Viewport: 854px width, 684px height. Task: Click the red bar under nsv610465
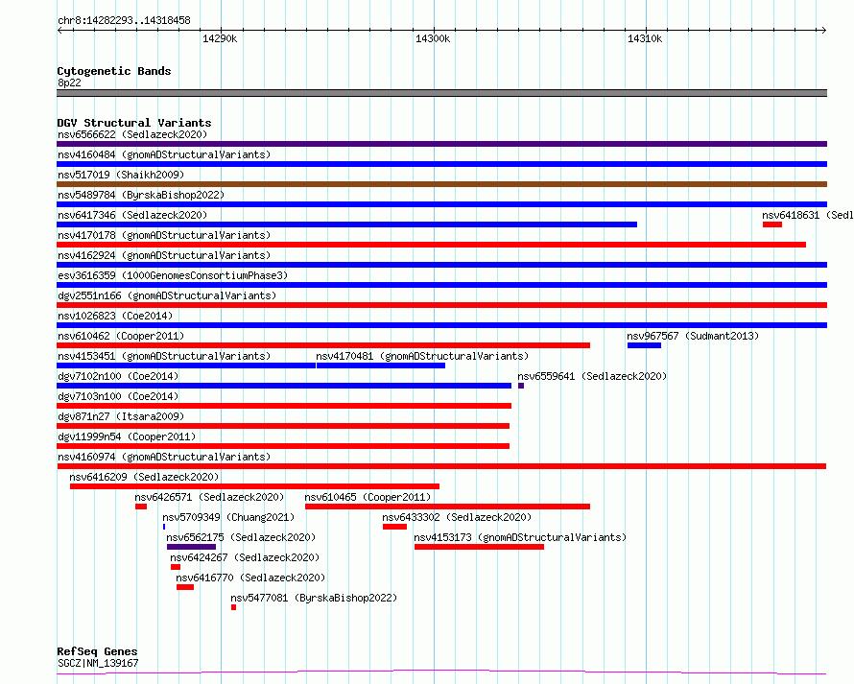coord(447,507)
